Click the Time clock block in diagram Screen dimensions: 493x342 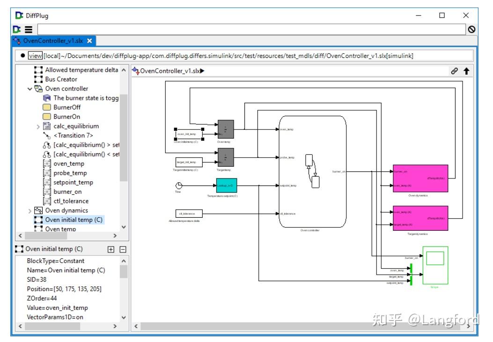pyautogui.click(x=178, y=185)
